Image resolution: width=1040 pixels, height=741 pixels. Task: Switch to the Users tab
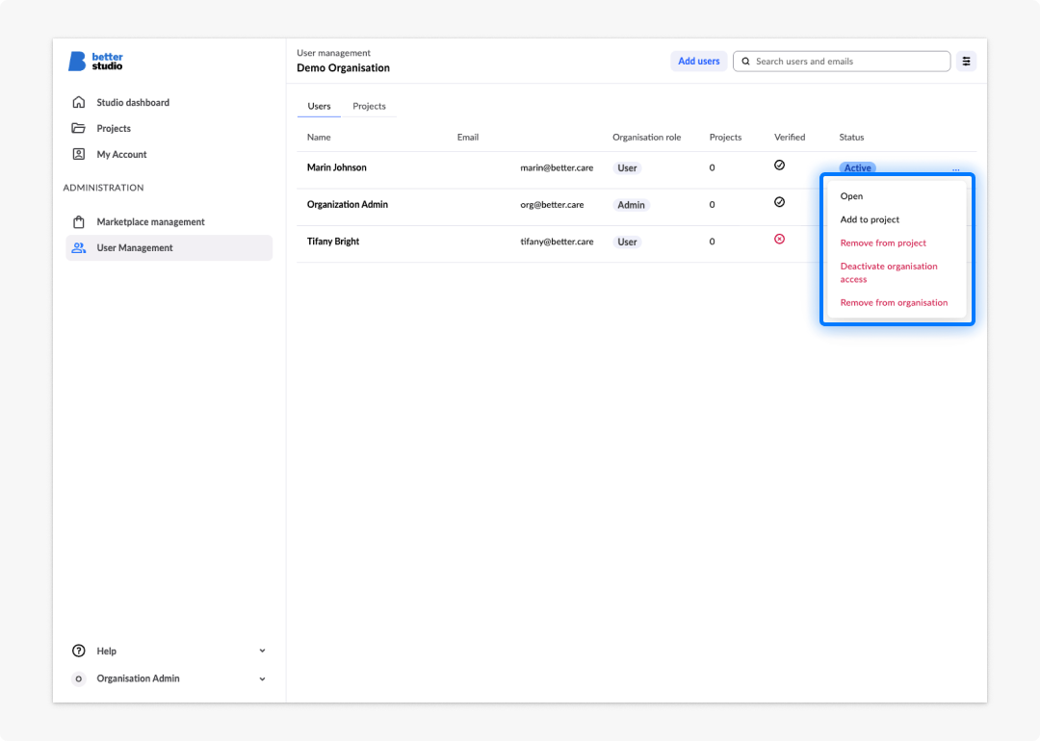[319, 106]
